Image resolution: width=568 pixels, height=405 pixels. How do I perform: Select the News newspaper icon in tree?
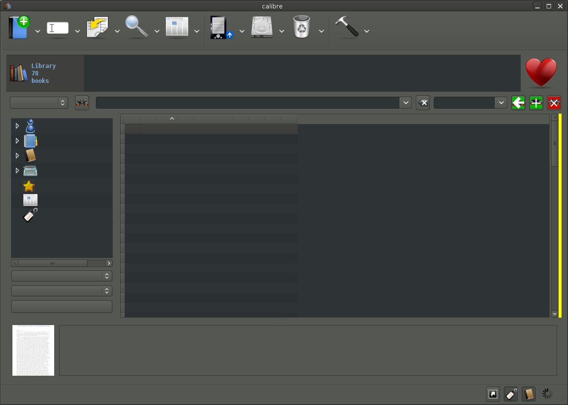(x=30, y=200)
